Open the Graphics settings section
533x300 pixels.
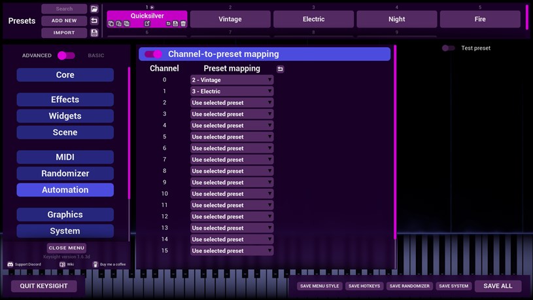coord(65,215)
